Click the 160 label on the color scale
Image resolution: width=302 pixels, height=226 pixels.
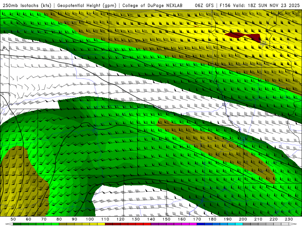pyautogui.click(x=182, y=219)
